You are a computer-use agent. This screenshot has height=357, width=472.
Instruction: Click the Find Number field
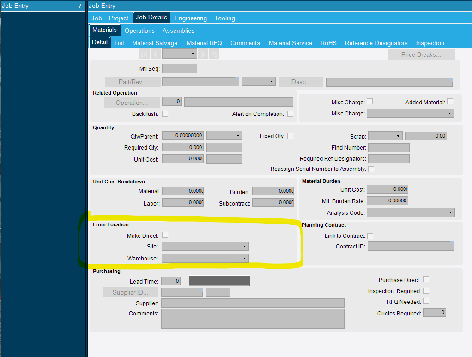click(x=389, y=148)
